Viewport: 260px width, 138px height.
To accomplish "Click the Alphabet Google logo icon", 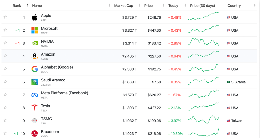I will (x=35, y=69).
